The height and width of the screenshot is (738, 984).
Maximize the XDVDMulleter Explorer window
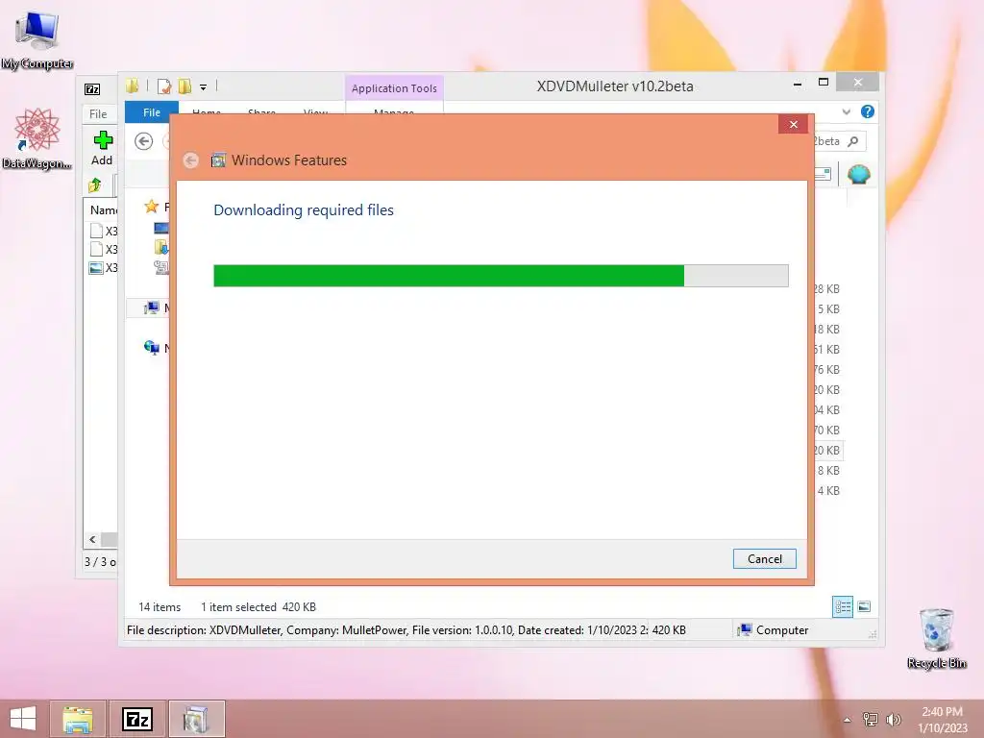824,83
